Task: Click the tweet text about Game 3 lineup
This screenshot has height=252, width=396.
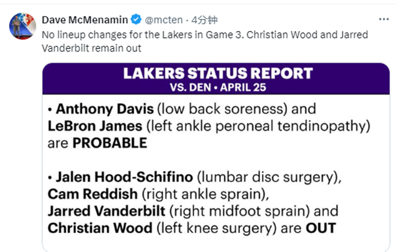Action: click(x=205, y=42)
